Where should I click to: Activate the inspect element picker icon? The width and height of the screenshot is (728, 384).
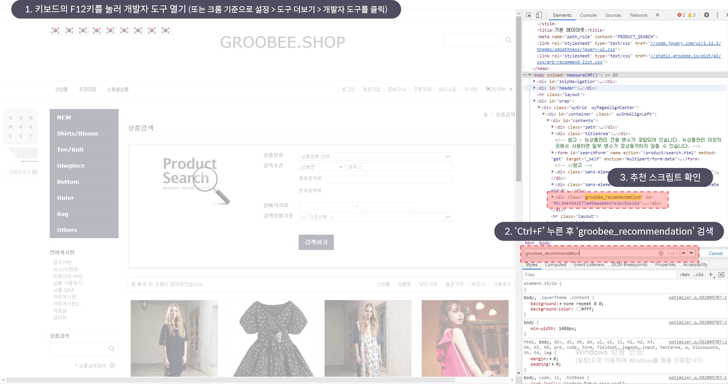[x=529, y=15]
